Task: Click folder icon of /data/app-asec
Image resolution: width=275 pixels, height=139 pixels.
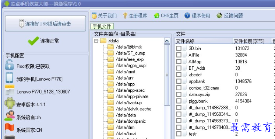Action: coord(110,90)
